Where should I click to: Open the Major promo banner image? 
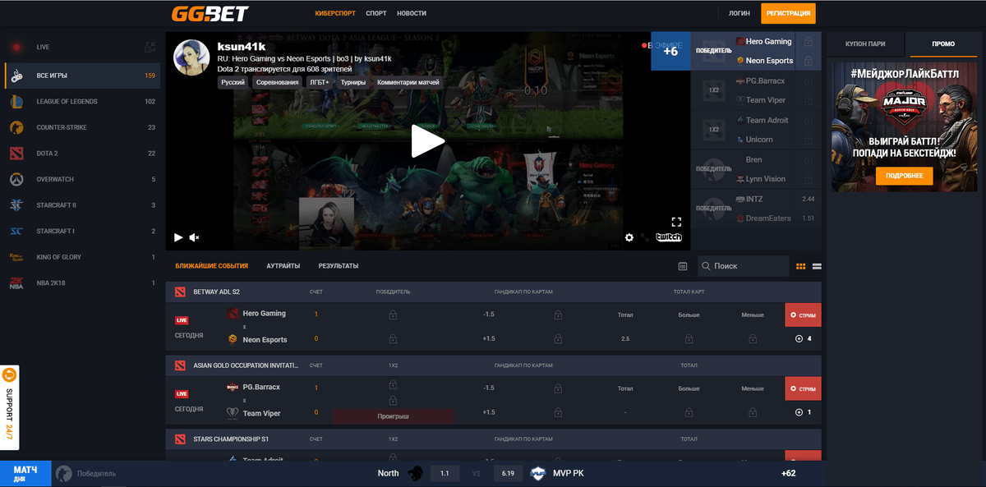pyautogui.click(x=904, y=127)
